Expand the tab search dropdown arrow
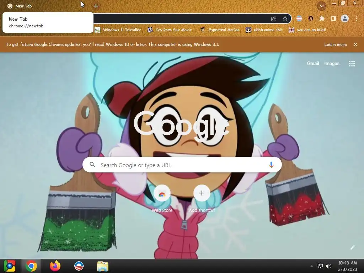The height and width of the screenshot is (273, 364). pos(322,6)
